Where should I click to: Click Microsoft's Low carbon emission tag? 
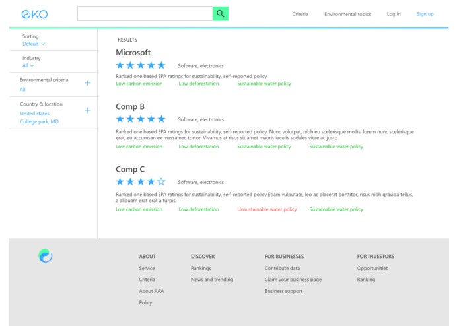click(x=139, y=84)
